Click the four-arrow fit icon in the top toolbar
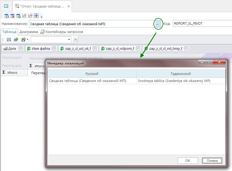Viewport: 232px width, 171px height. (x=36, y=16)
